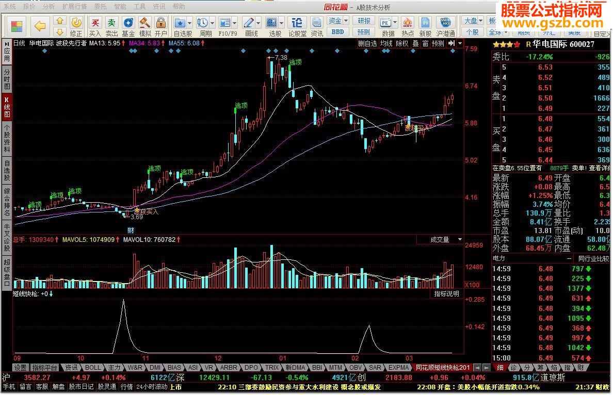The image size is (613, 395).
Task: Toggle 叠 overlay chart option
Action: pyautogui.click(x=415, y=43)
